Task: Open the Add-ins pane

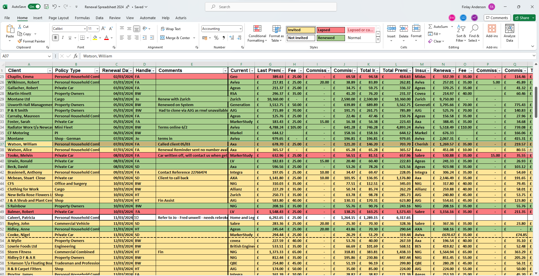Action: [492, 31]
